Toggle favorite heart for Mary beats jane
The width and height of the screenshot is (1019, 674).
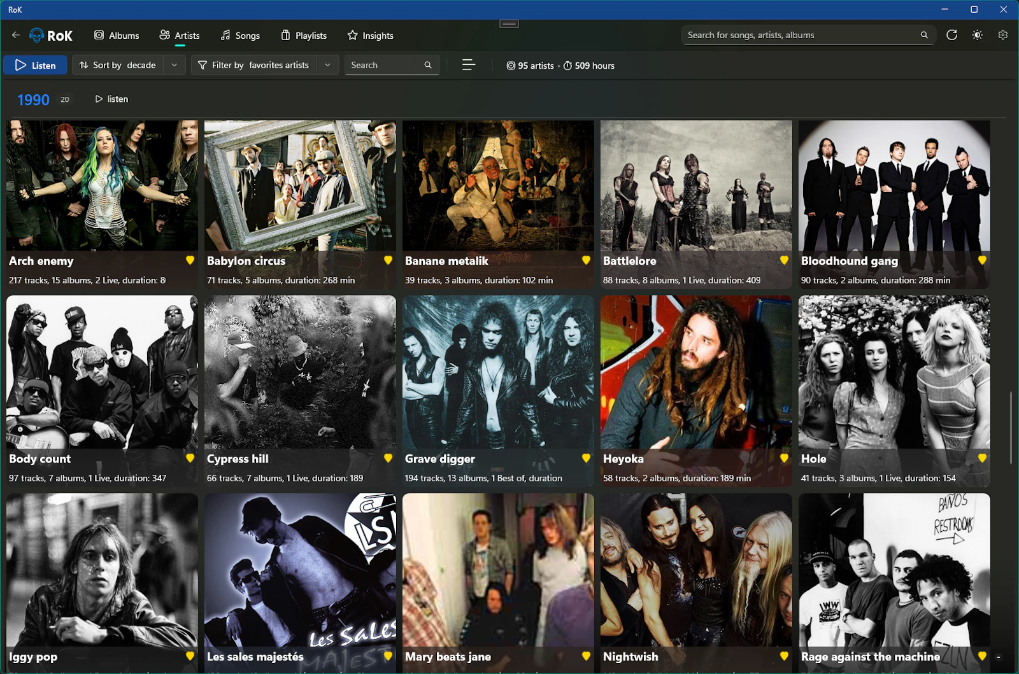(586, 656)
